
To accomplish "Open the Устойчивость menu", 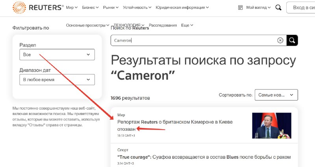I will (137, 7).
